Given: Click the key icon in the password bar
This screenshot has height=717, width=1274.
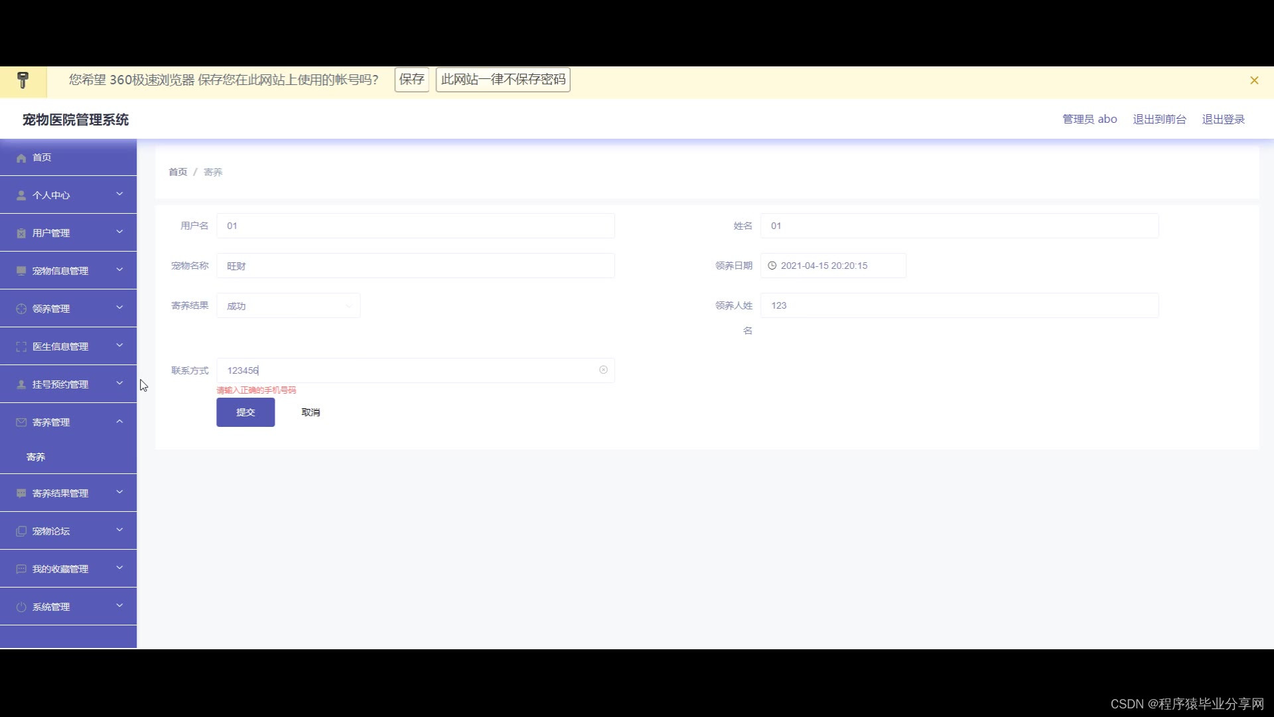Looking at the screenshot, I should [x=23, y=80].
